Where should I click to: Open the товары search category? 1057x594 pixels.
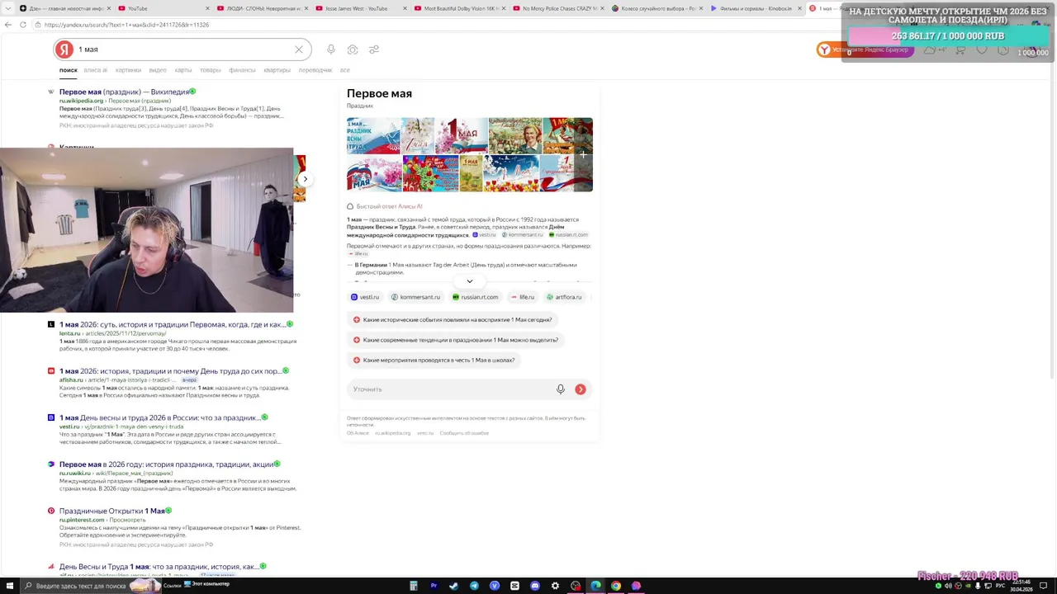(x=211, y=70)
